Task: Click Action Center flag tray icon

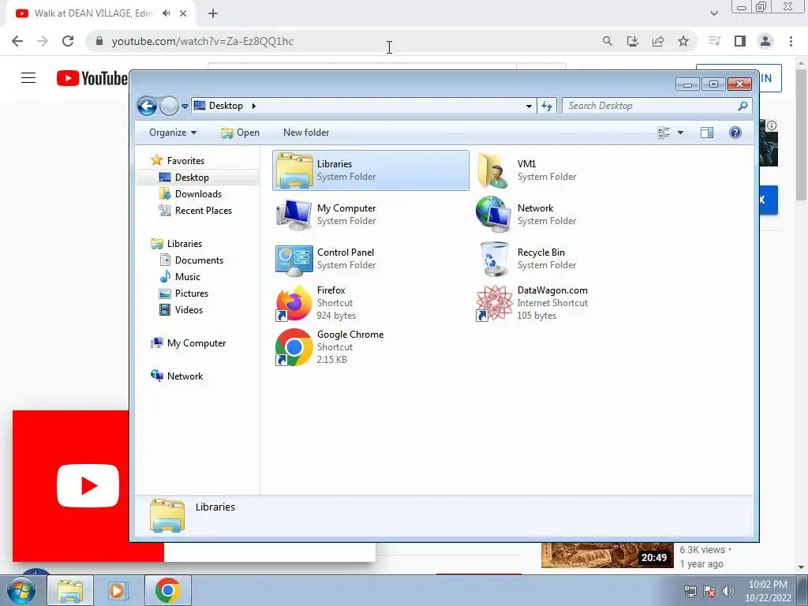Action: click(x=709, y=591)
